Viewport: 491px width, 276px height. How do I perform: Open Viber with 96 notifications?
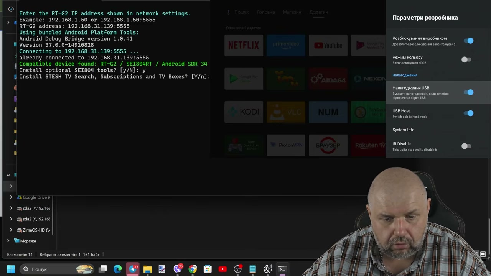tap(178, 269)
